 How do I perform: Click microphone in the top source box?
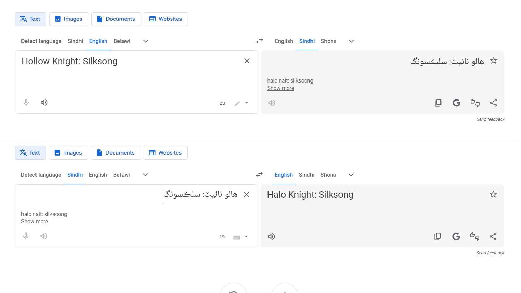click(26, 102)
